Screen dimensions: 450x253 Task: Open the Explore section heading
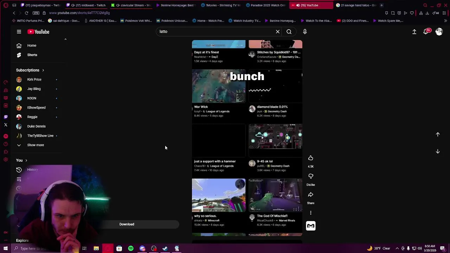click(x=22, y=240)
